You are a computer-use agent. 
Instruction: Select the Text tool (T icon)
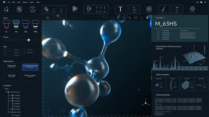tap(120, 9)
